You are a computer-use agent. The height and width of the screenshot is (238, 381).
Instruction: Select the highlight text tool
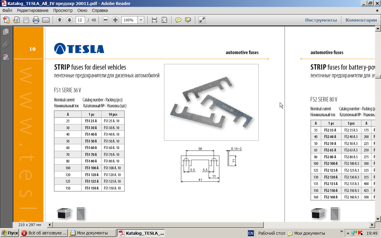[x=188, y=20]
